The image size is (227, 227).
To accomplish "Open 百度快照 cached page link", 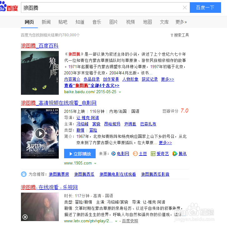I will point(130,221).
